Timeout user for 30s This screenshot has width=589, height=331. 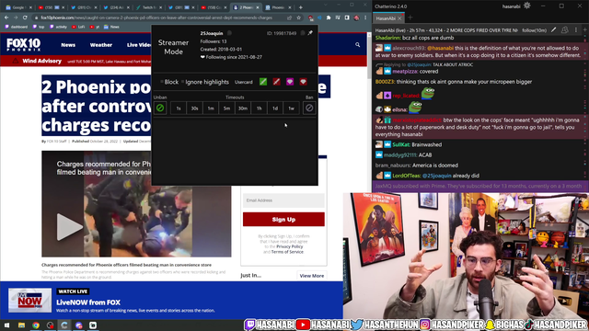click(194, 108)
